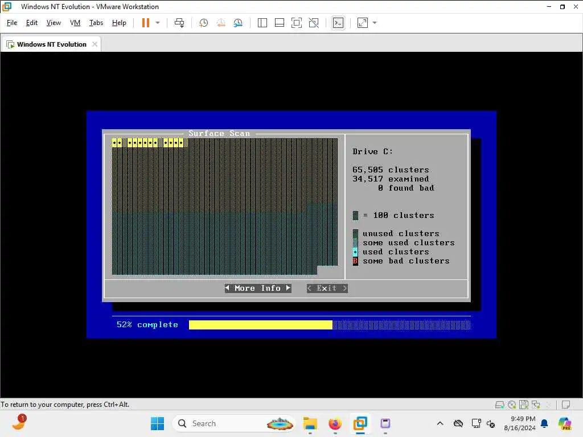Open the purple app taskbar icon
Viewport: 583px width, 437px height.
click(x=385, y=423)
